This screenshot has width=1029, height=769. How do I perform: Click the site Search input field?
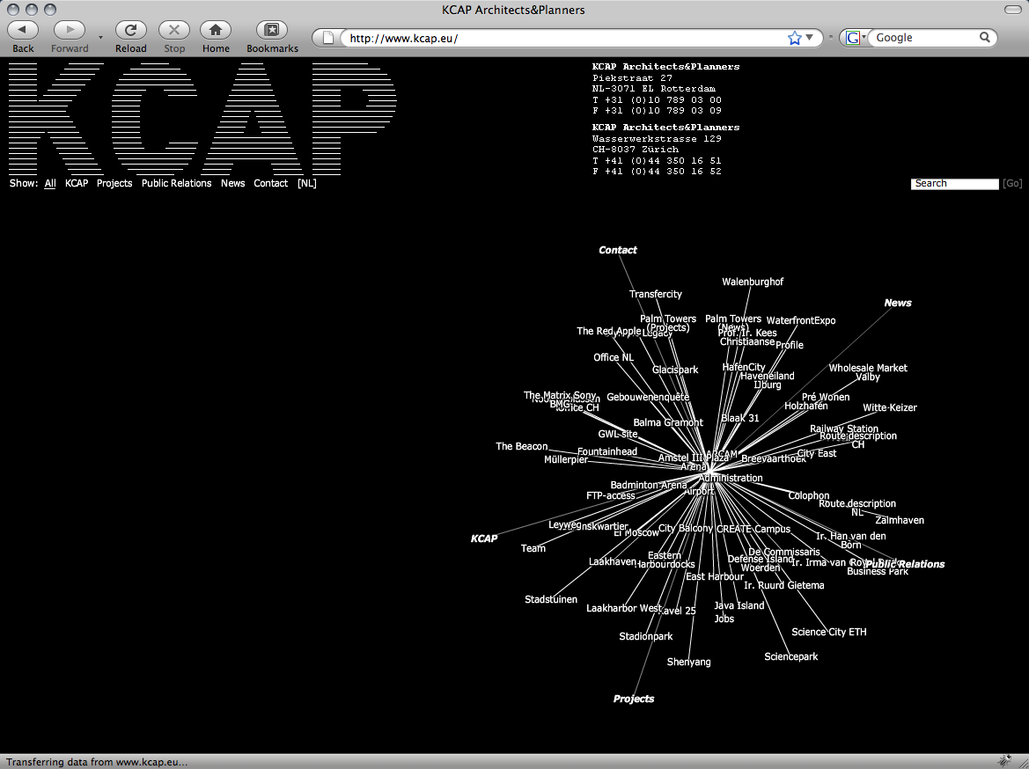[954, 184]
